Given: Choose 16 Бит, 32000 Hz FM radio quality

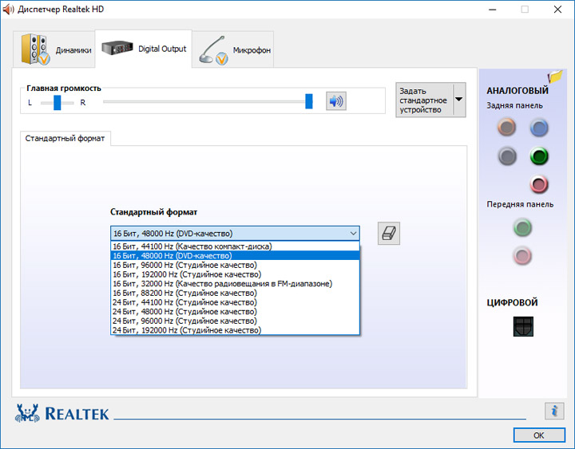Looking at the screenshot, I should coord(235,283).
